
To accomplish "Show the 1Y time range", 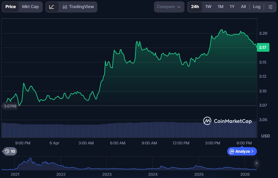I will [232, 7].
